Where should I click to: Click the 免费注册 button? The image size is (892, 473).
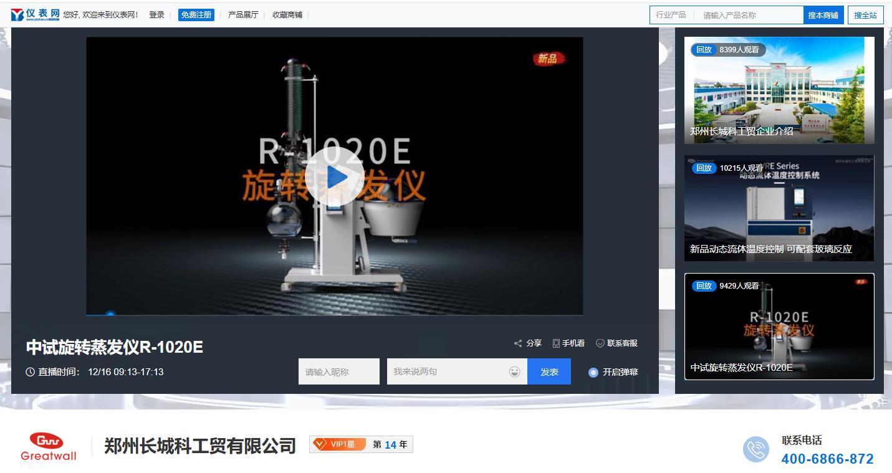click(x=196, y=15)
